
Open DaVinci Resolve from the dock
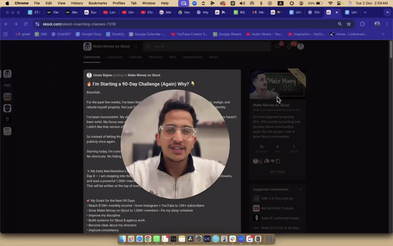pyautogui.click(x=190, y=239)
